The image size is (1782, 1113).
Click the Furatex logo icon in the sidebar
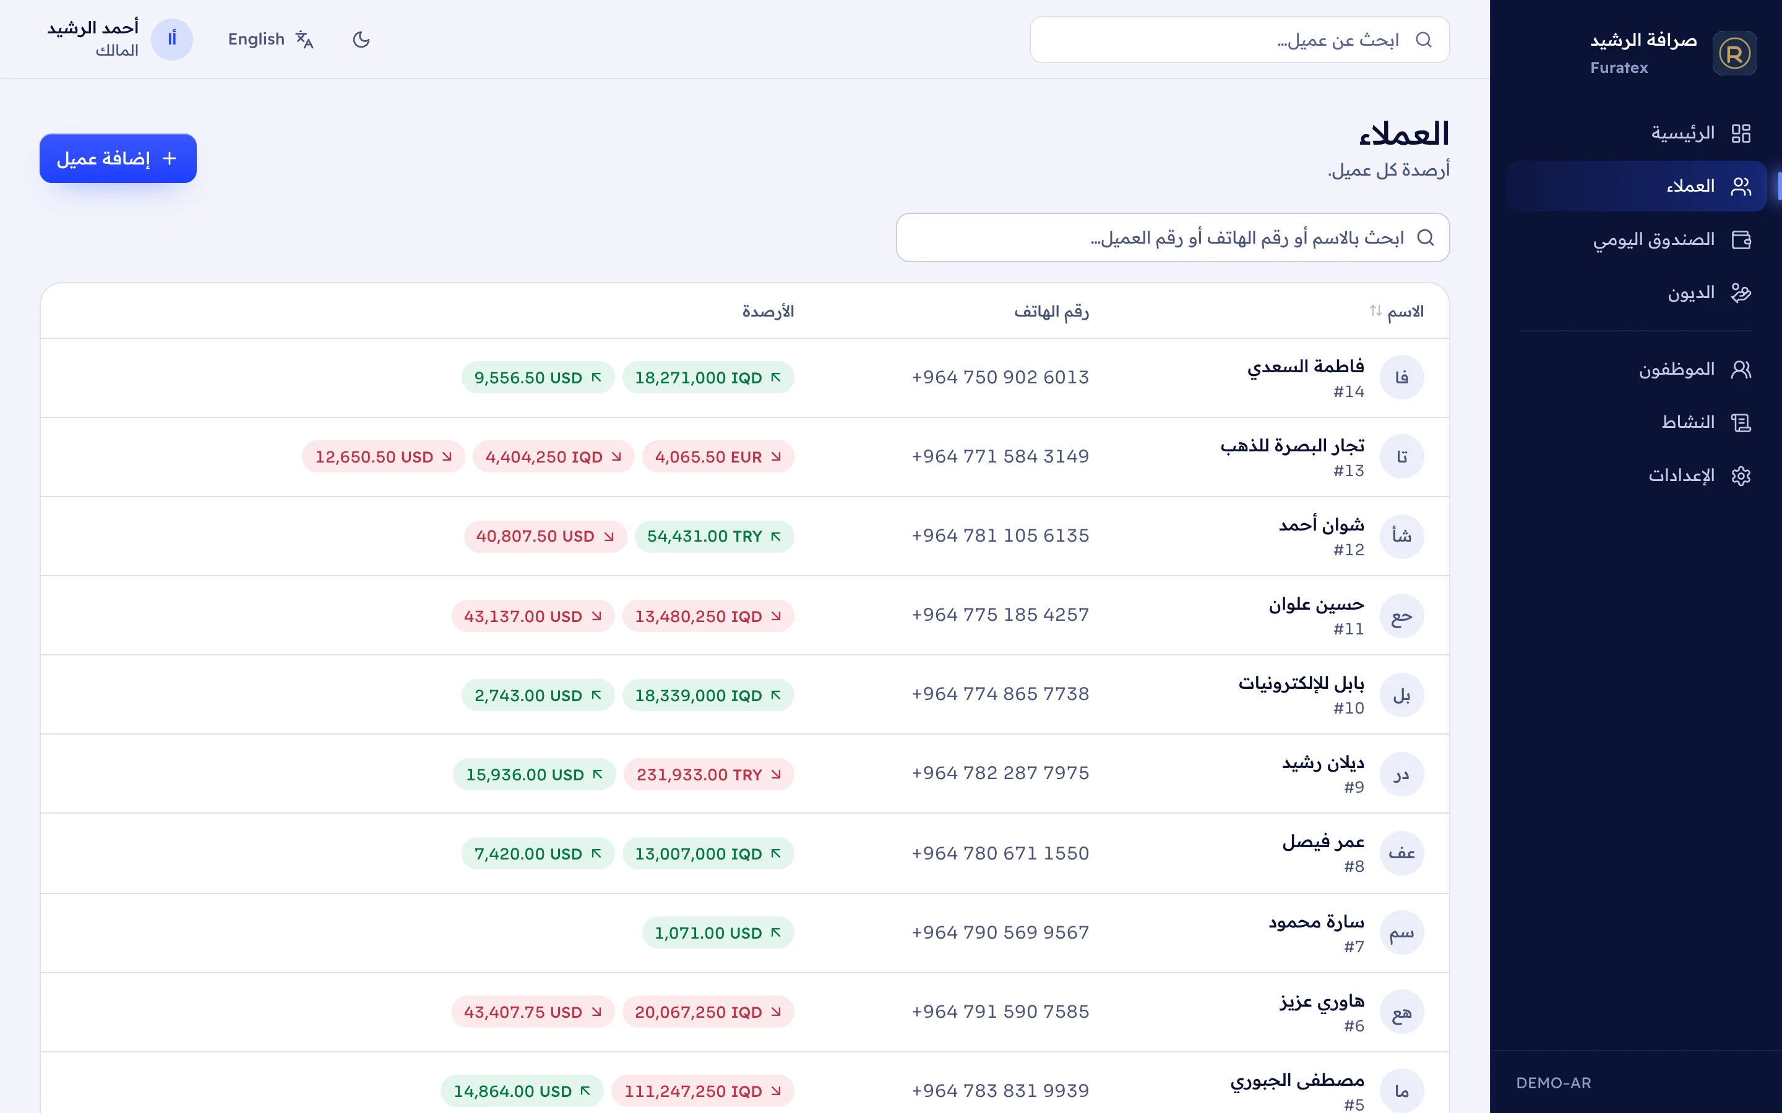1734,53
